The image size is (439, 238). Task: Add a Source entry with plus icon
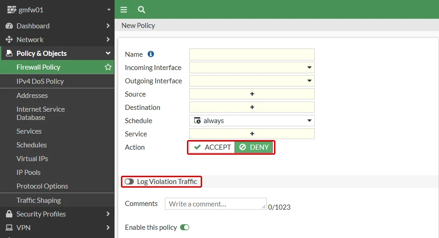[x=252, y=94]
